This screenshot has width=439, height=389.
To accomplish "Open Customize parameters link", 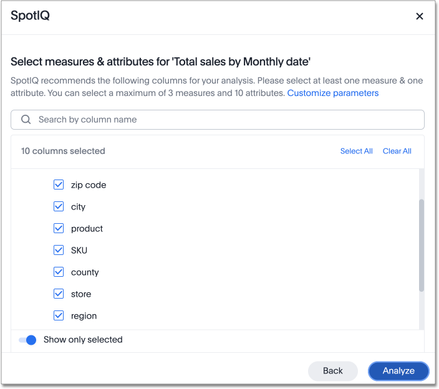I will [x=332, y=93].
